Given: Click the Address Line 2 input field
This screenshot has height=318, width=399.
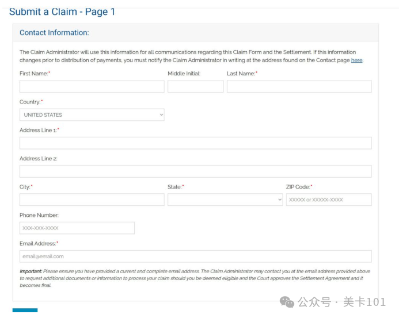Looking at the screenshot, I should (x=195, y=171).
